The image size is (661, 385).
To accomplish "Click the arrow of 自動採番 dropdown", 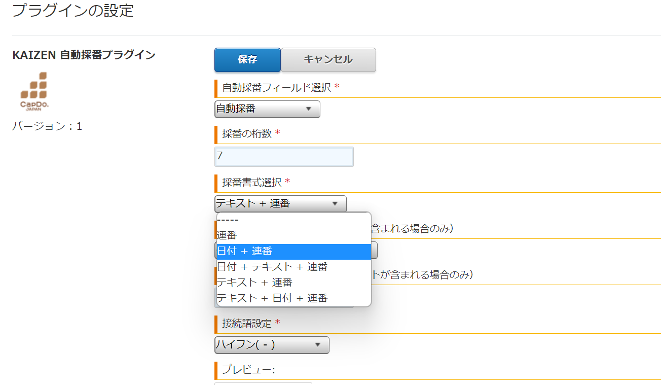I will [308, 109].
